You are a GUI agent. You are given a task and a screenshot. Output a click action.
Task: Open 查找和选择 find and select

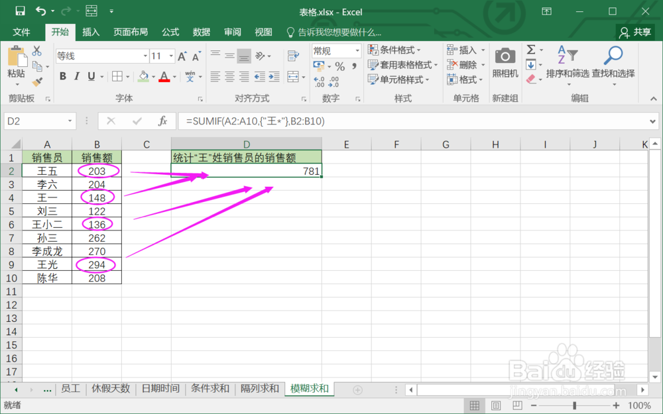click(613, 65)
